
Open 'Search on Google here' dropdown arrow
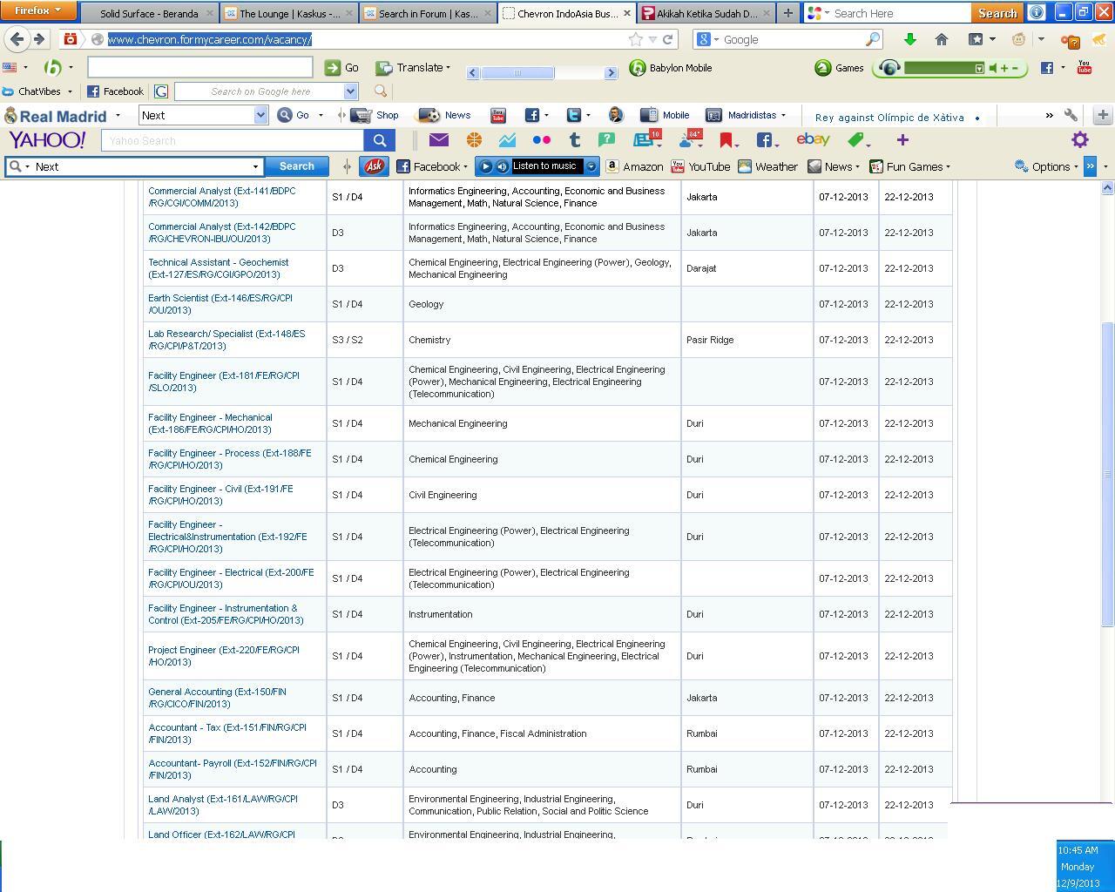point(350,91)
